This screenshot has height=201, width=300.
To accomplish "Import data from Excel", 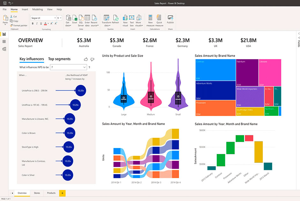I will tap(75, 19).
